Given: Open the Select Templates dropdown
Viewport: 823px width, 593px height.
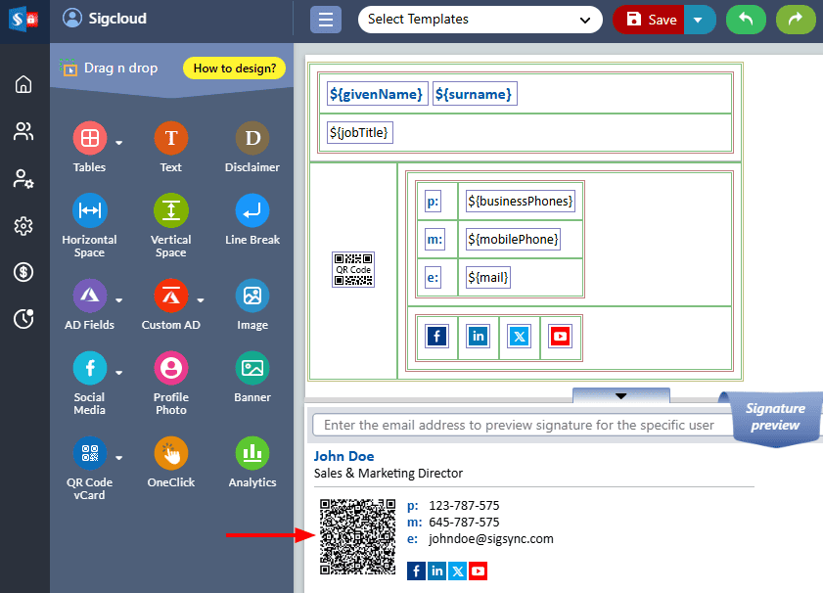Looking at the screenshot, I should (480, 19).
